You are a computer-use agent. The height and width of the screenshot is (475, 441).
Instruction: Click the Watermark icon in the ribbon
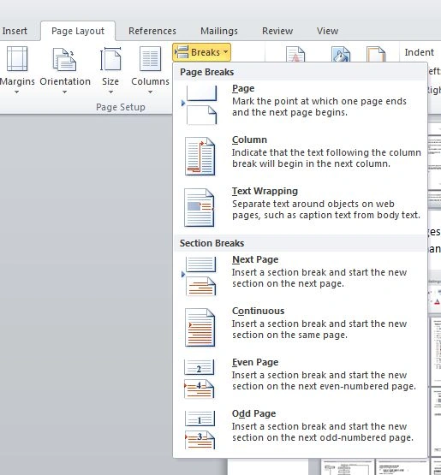click(x=295, y=54)
